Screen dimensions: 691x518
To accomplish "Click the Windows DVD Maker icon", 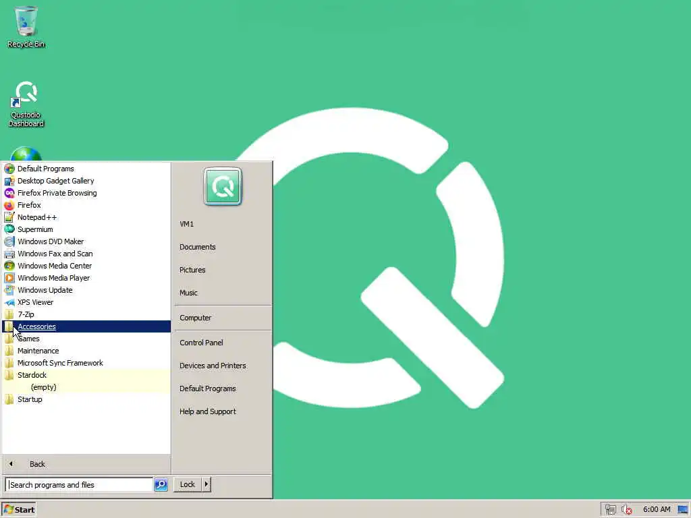I will 9,241.
